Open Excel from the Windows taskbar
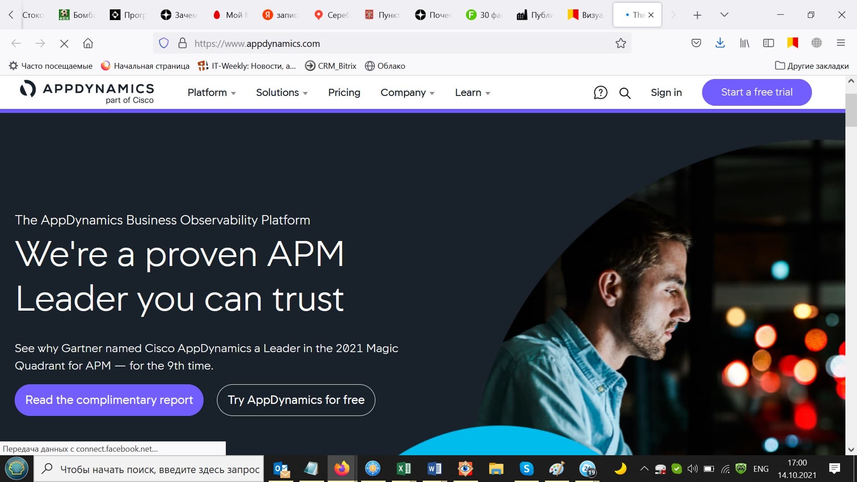Viewport: 857px width, 482px height. (404, 469)
